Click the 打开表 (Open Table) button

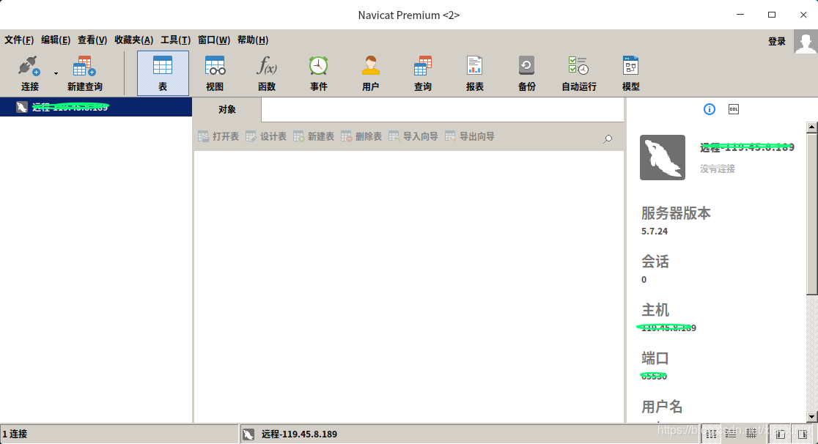[x=218, y=137]
